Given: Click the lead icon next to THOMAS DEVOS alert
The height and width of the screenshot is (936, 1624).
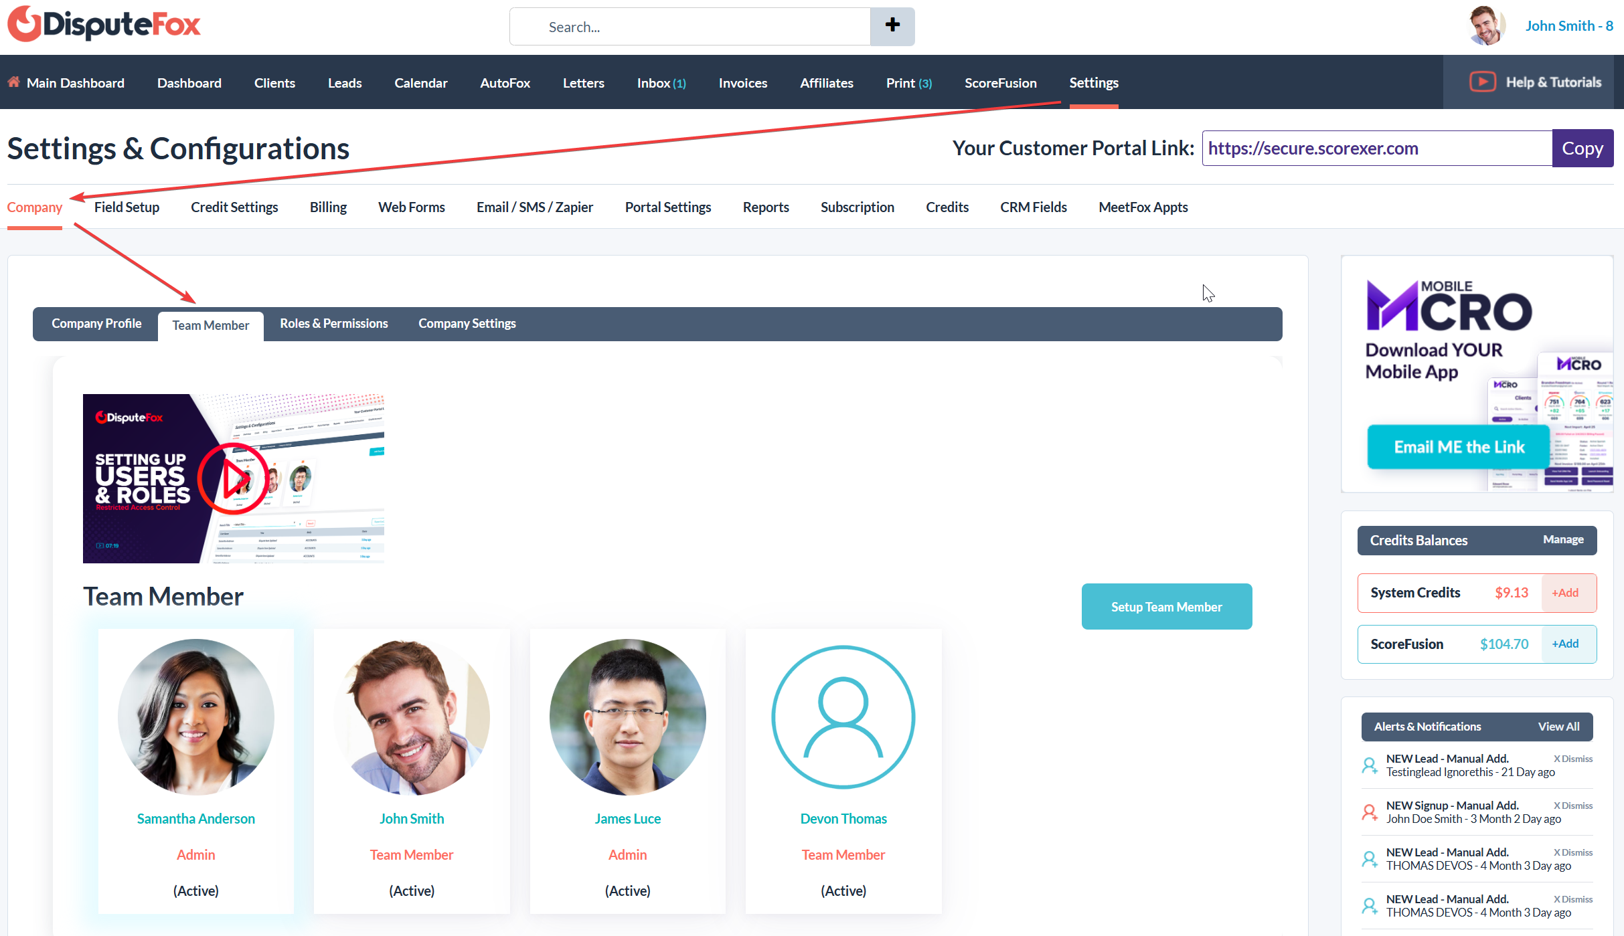Looking at the screenshot, I should pos(1369,858).
